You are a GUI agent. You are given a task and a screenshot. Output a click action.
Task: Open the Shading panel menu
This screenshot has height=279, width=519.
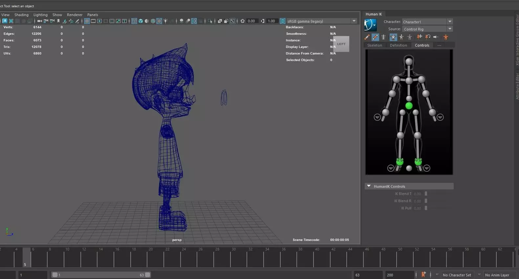coord(21,15)
